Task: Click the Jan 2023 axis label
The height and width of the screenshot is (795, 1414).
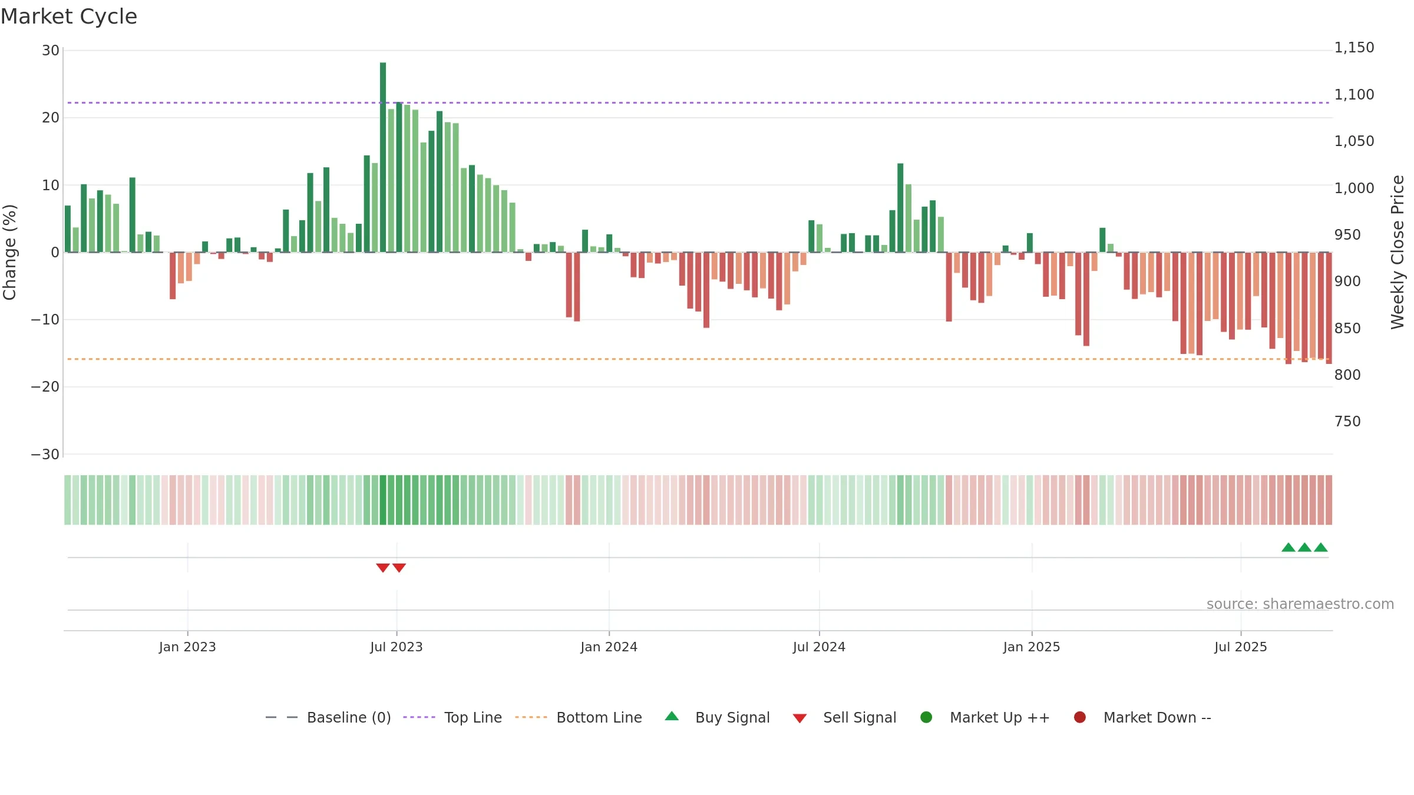Action: click(187, 647)
